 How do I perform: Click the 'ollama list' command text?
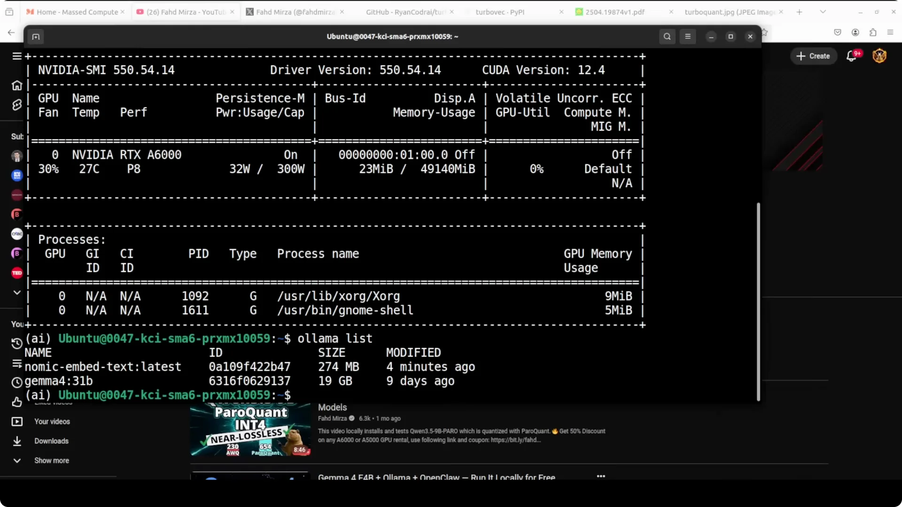(x=334, y=338)
